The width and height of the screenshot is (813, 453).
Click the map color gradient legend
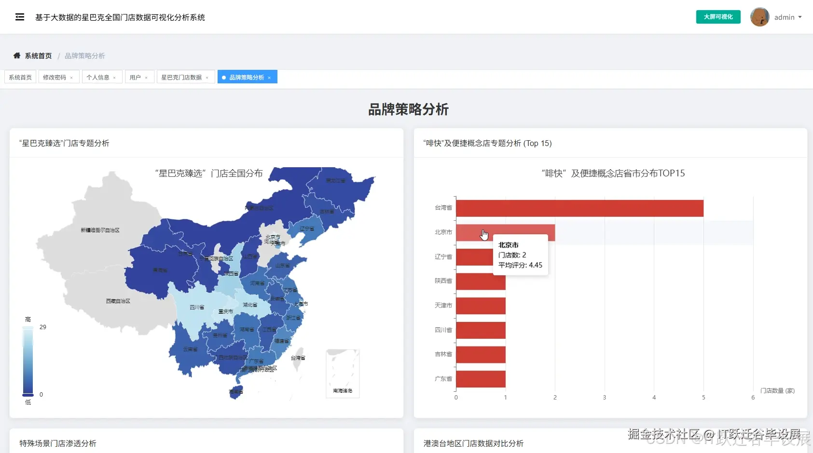click(28, 360)
